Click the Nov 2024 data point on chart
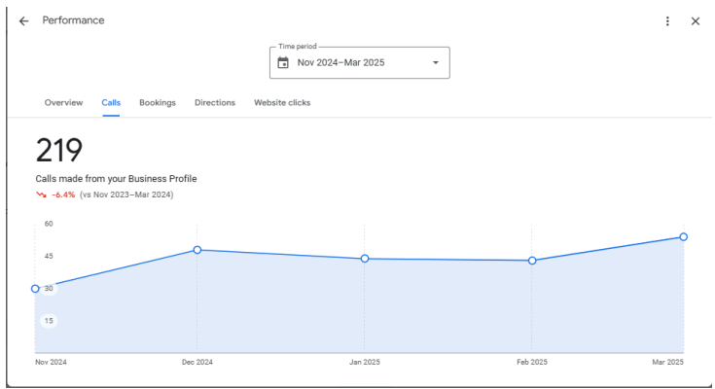Viewport: 715px width, 389px height. (36, 289)
